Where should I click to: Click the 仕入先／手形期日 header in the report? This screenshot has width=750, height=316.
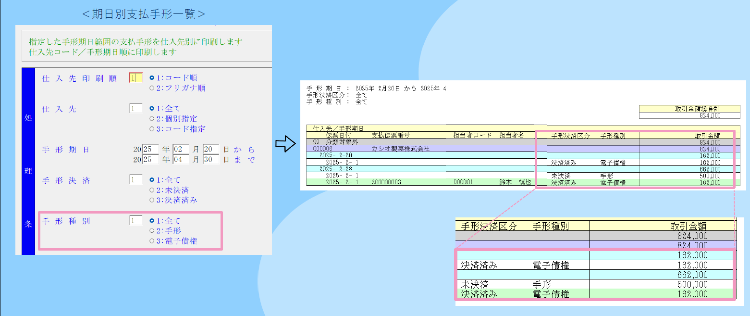click(x=338, y=129)
